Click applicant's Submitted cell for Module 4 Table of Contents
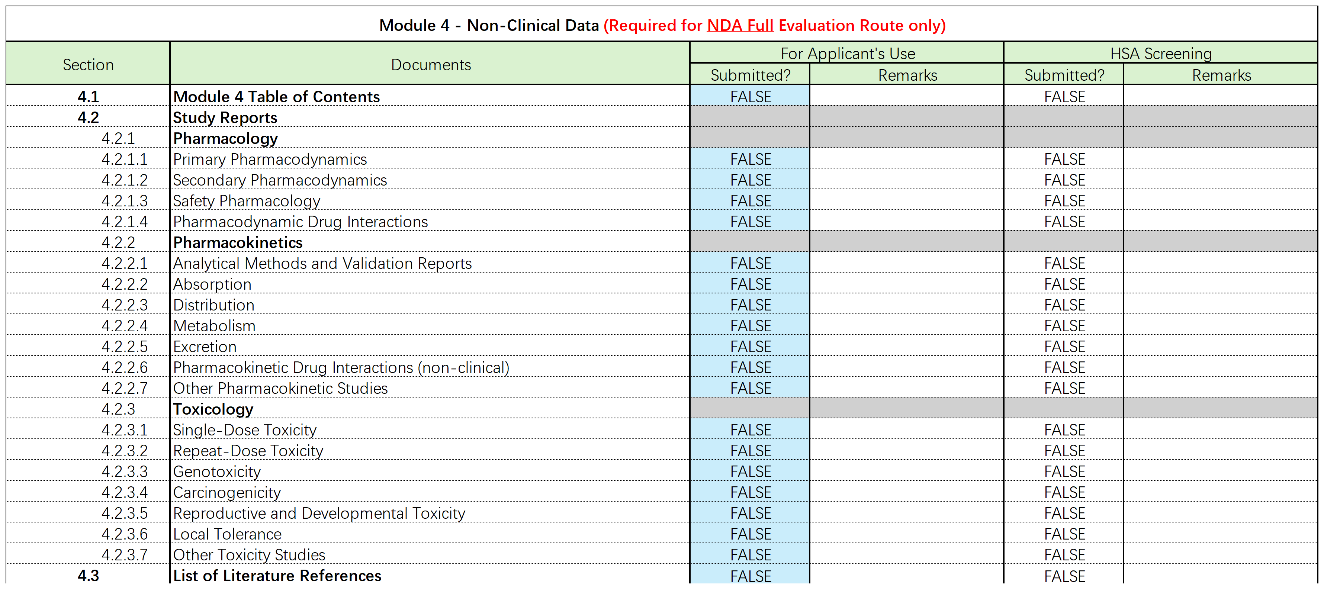Image resolution: width=1324 pixels, height=589 pixels. [x=750, y=97]
